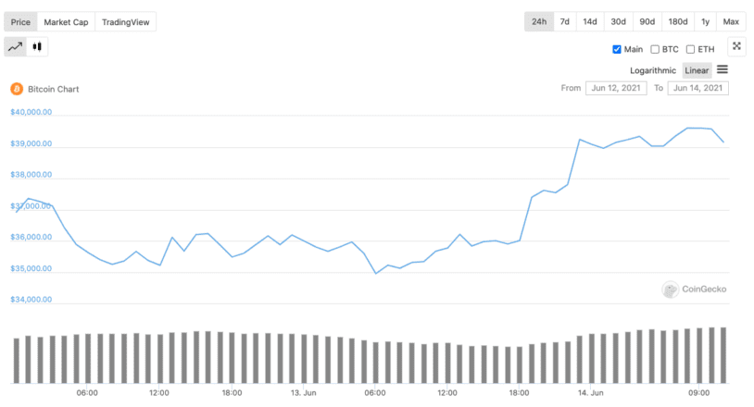
Task: Click the last volume bar on the right
Action: [x=723, y=355]
